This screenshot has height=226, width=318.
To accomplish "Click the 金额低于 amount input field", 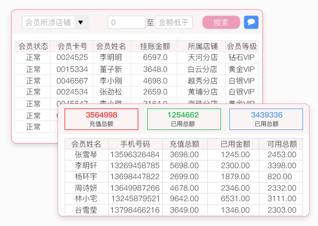I will tap(174, 22).
